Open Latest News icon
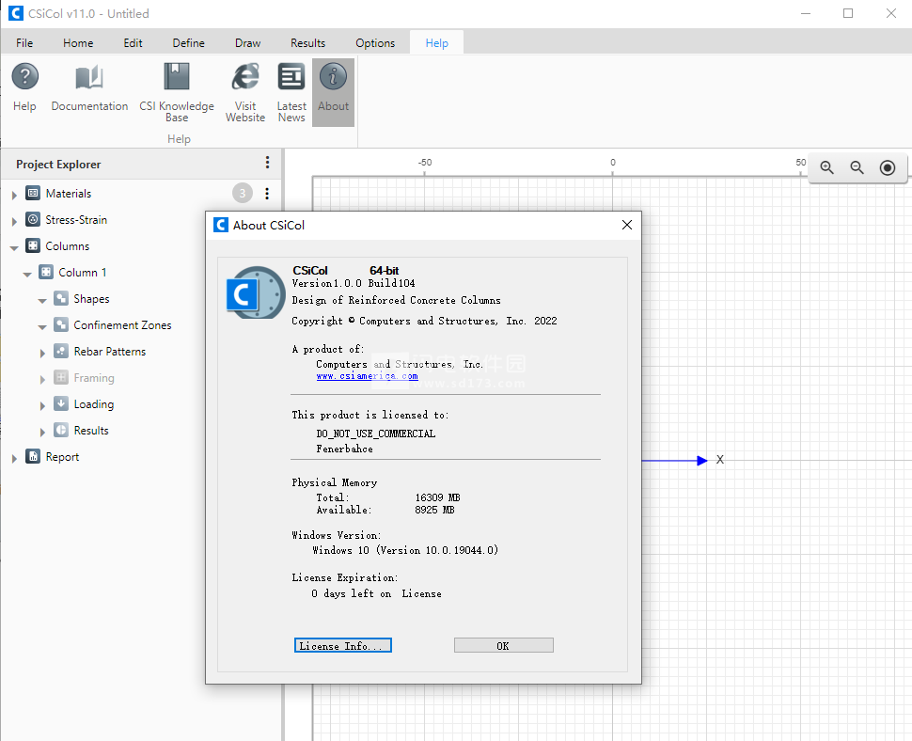Screen dimensions: 912x741 pos(291,77)
